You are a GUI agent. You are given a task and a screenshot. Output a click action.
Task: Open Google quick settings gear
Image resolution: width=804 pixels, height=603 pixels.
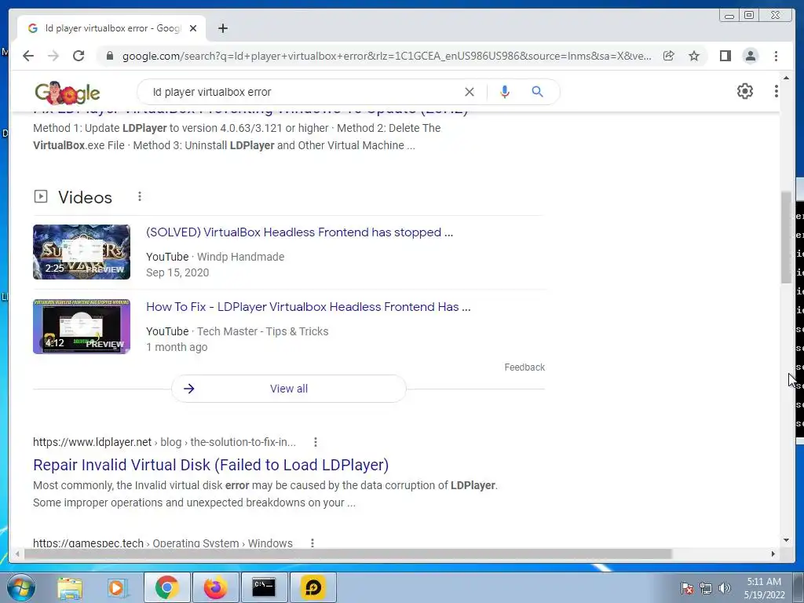(744, 91)
